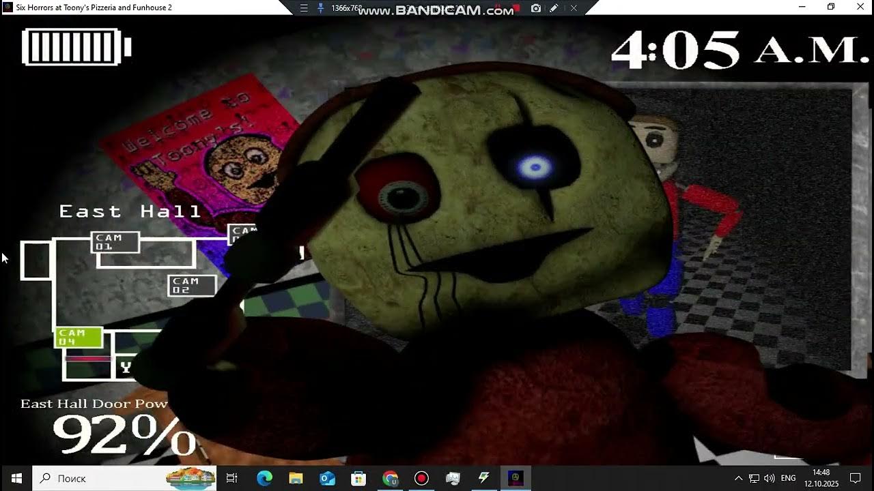Click the power battery indicator
The width and height of the screenshot is (874, 491).
(75, 47)
